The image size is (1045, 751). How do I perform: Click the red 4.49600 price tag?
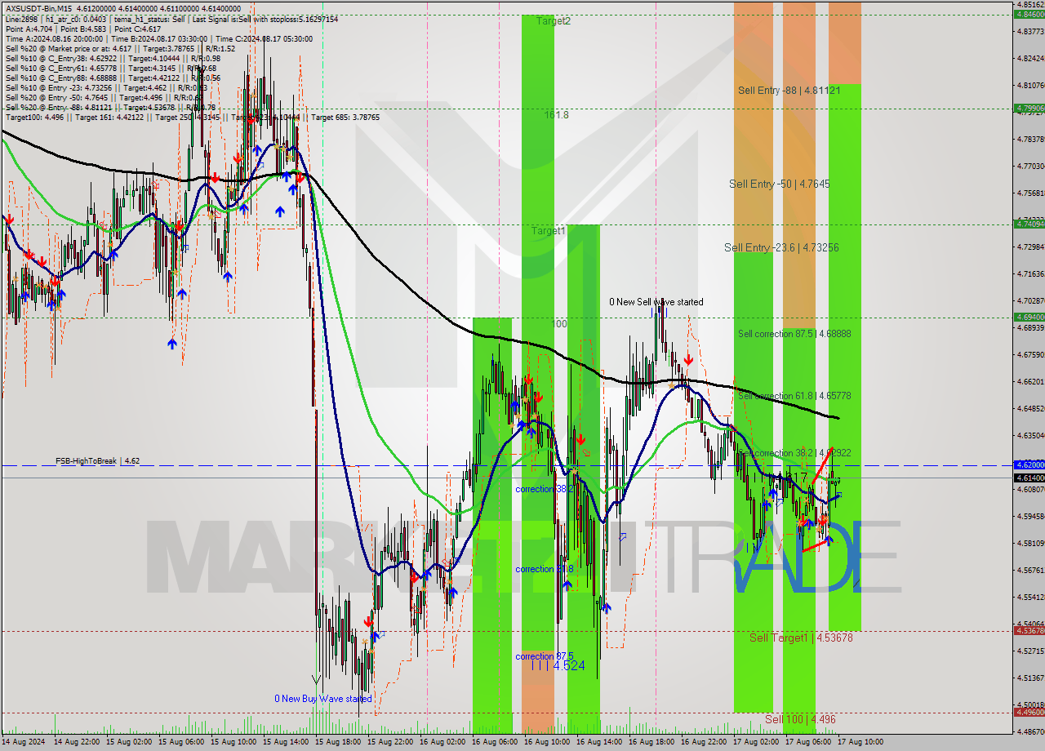coord(1029,712)
